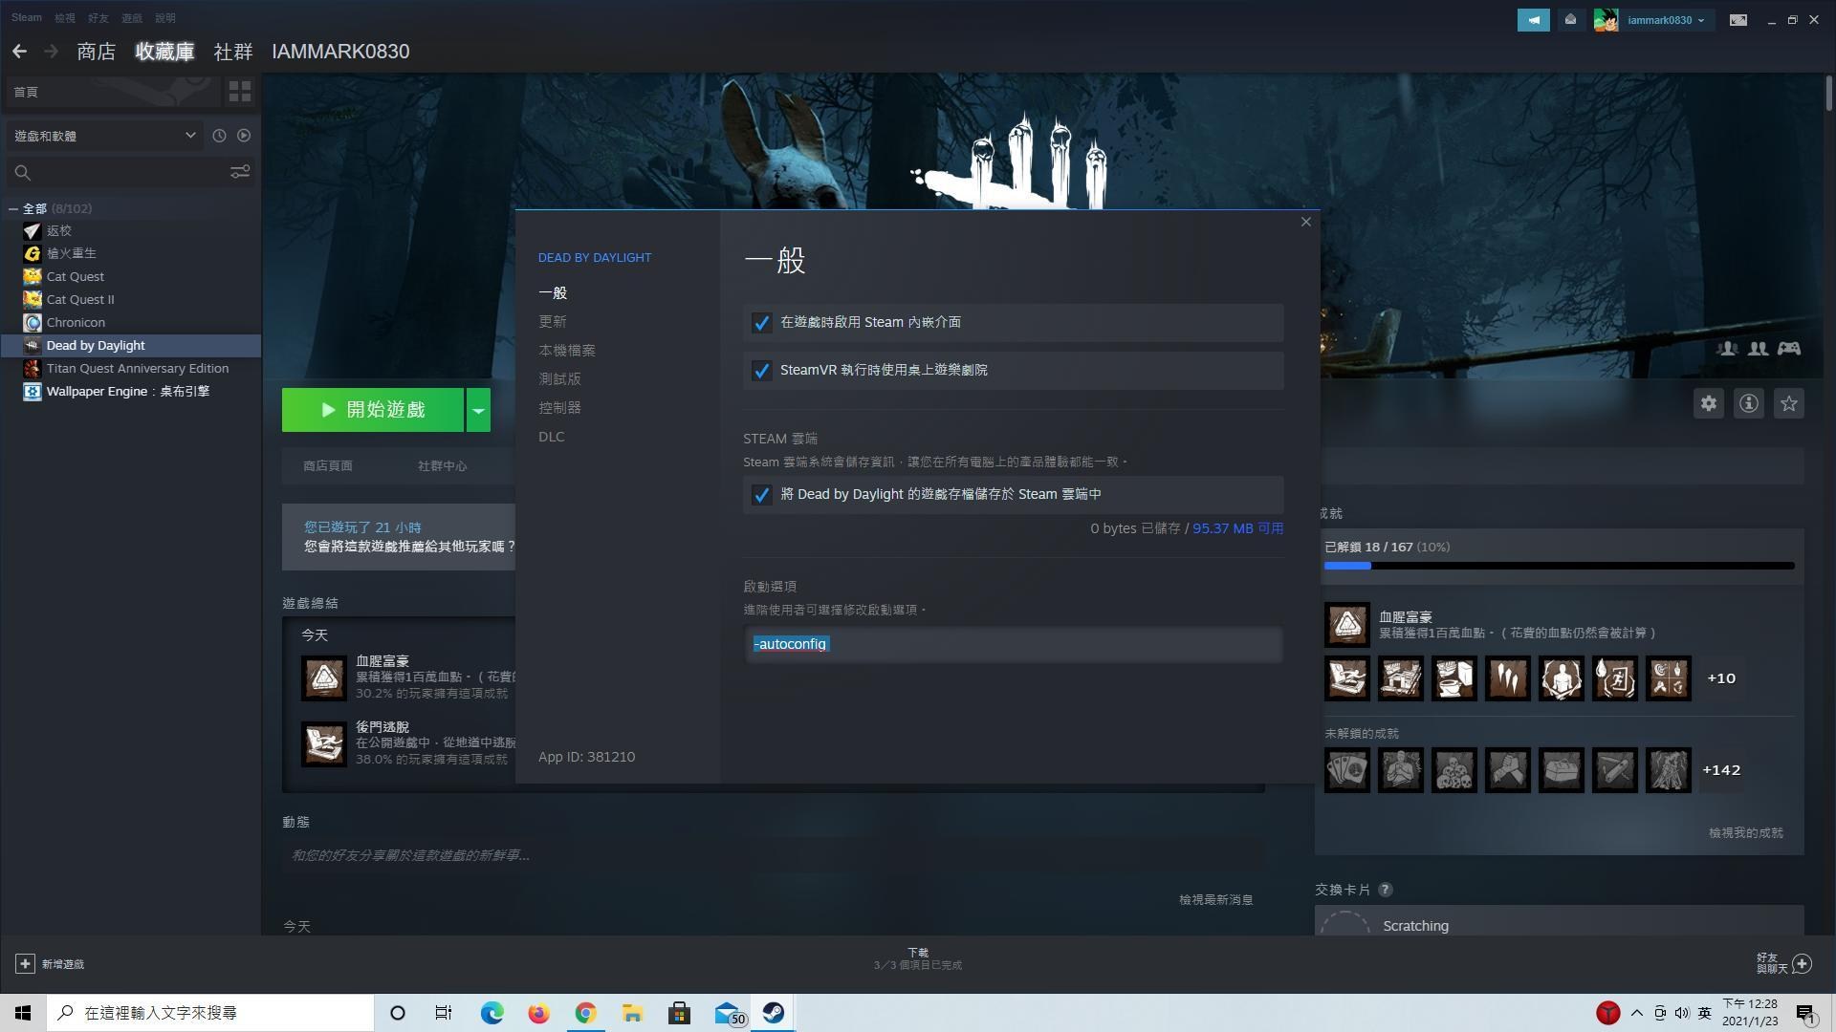This screenshot has height=1032, width=1836.
Task: Collapse the 全部 games list
Action: 13,208
